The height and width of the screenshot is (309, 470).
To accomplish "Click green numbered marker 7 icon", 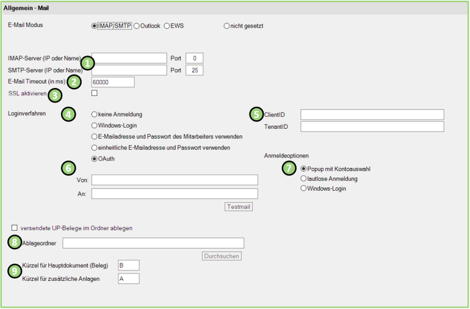I will point(289,168).
